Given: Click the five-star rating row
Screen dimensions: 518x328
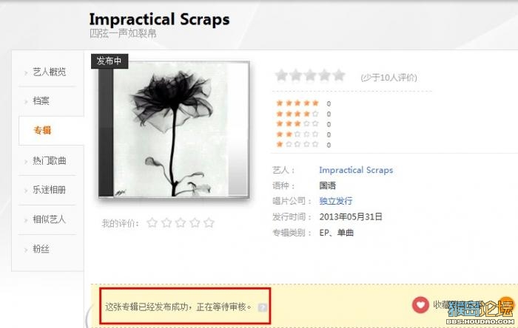Looking at the screenshot, I should [x=303, y=103].
